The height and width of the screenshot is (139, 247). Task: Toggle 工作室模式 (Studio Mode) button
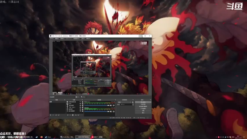(143, 109)
